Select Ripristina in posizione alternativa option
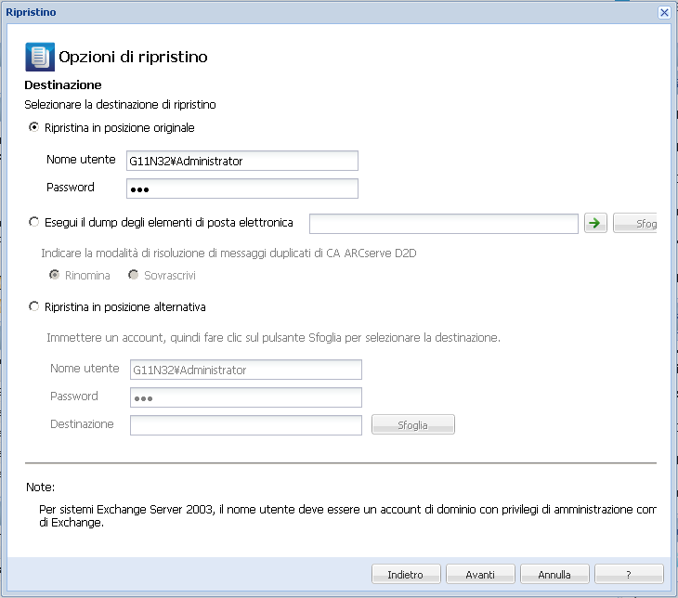 click(35, 306)
